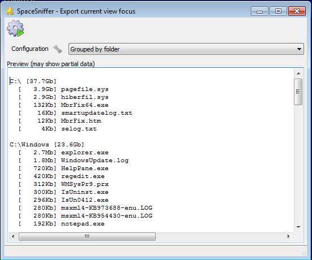Select the msxml4-KB954430-enu.LOG line
This screenshot has width=312, height=260.
tap(86, 216)
